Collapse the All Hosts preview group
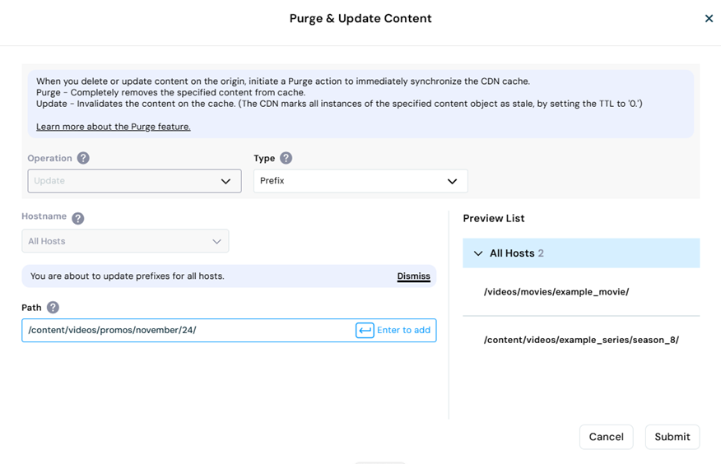Screen dimensions: 721x464 [x=478, y=253]
